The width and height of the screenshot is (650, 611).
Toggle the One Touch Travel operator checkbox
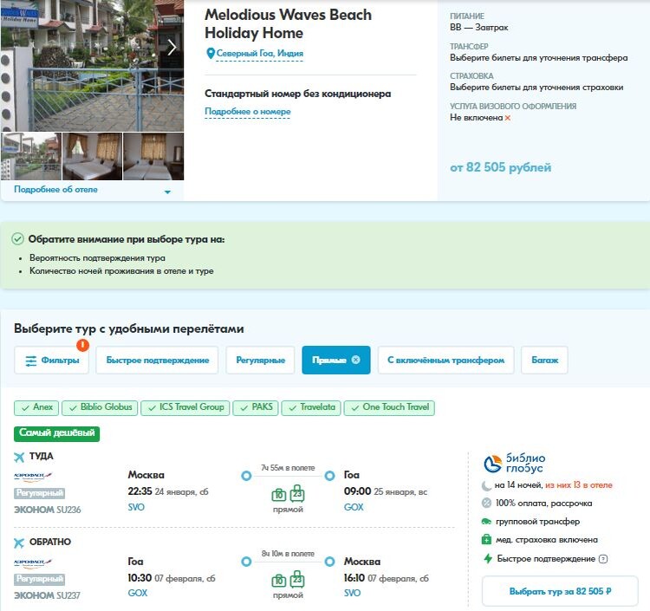[389, 407]
